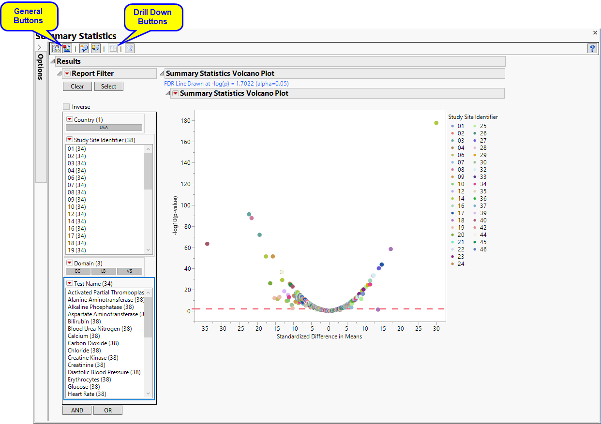Click the speech bubble icon with star
The image size is (601, 424).
(x=84, y=48)
